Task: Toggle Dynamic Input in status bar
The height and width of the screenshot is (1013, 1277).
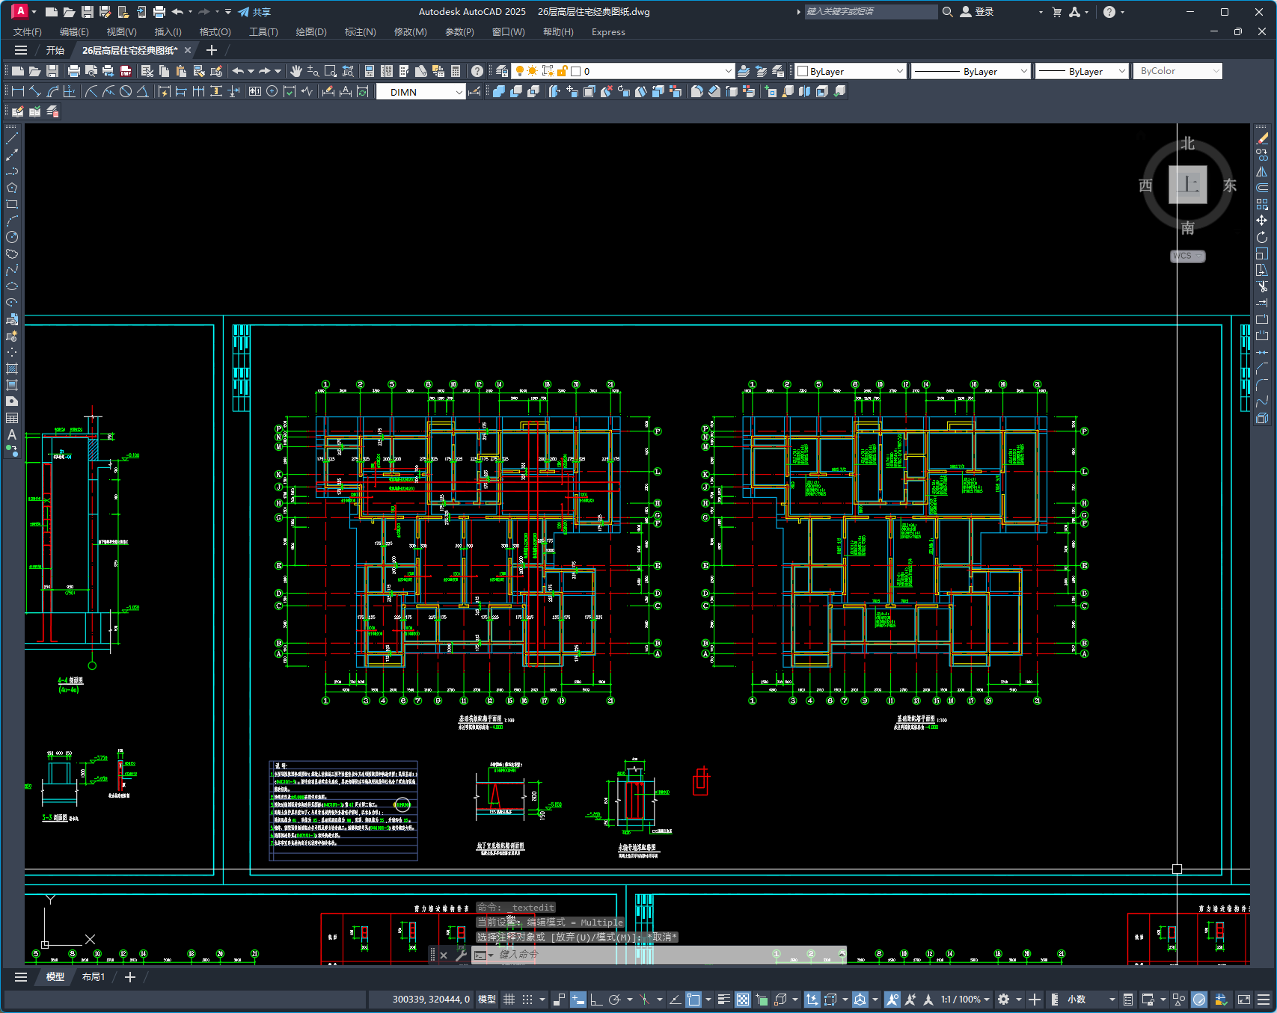Action: coord(578,1000)
